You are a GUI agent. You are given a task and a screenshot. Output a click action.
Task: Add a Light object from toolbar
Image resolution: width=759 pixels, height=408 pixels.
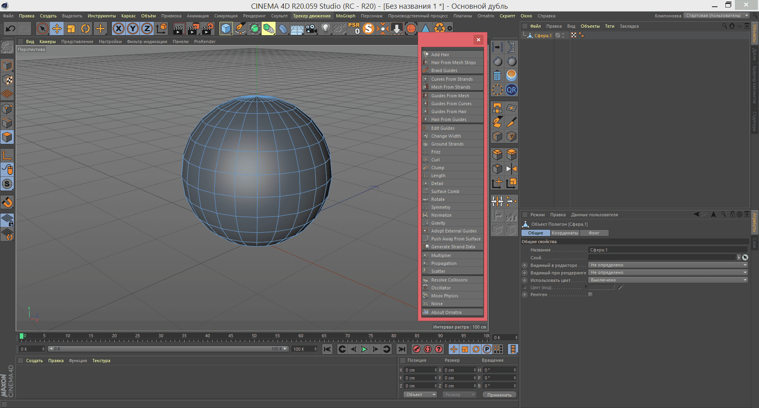tap(325, 28)
